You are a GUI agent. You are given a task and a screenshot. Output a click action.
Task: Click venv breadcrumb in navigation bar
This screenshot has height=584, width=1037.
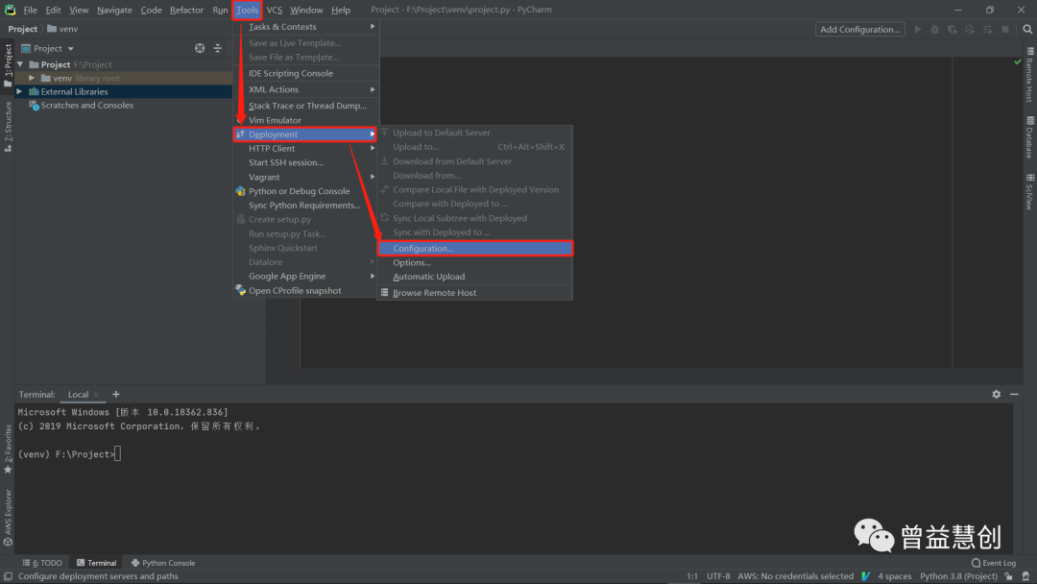pyautogui.click(x=62, y=29)
